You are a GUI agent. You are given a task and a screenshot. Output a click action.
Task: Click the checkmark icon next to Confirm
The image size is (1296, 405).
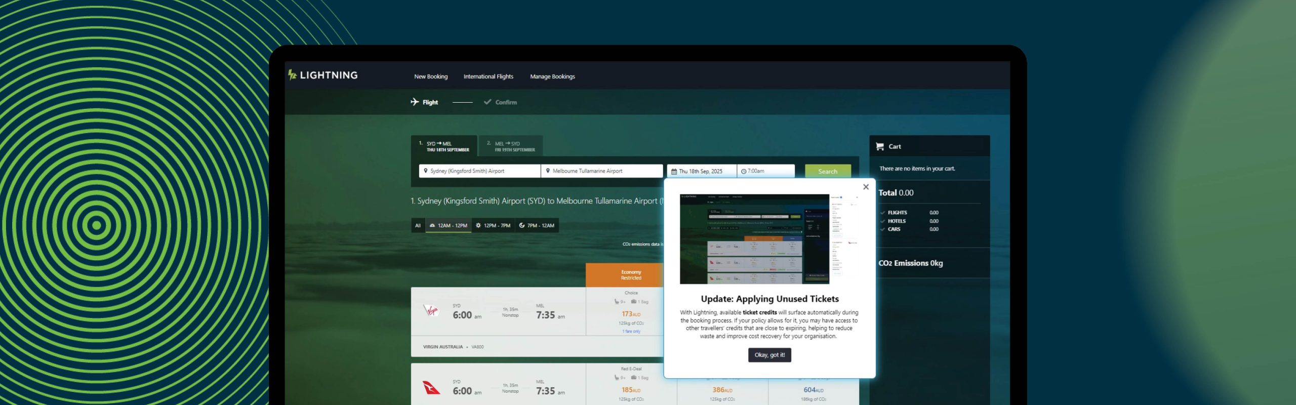point(488,102)
